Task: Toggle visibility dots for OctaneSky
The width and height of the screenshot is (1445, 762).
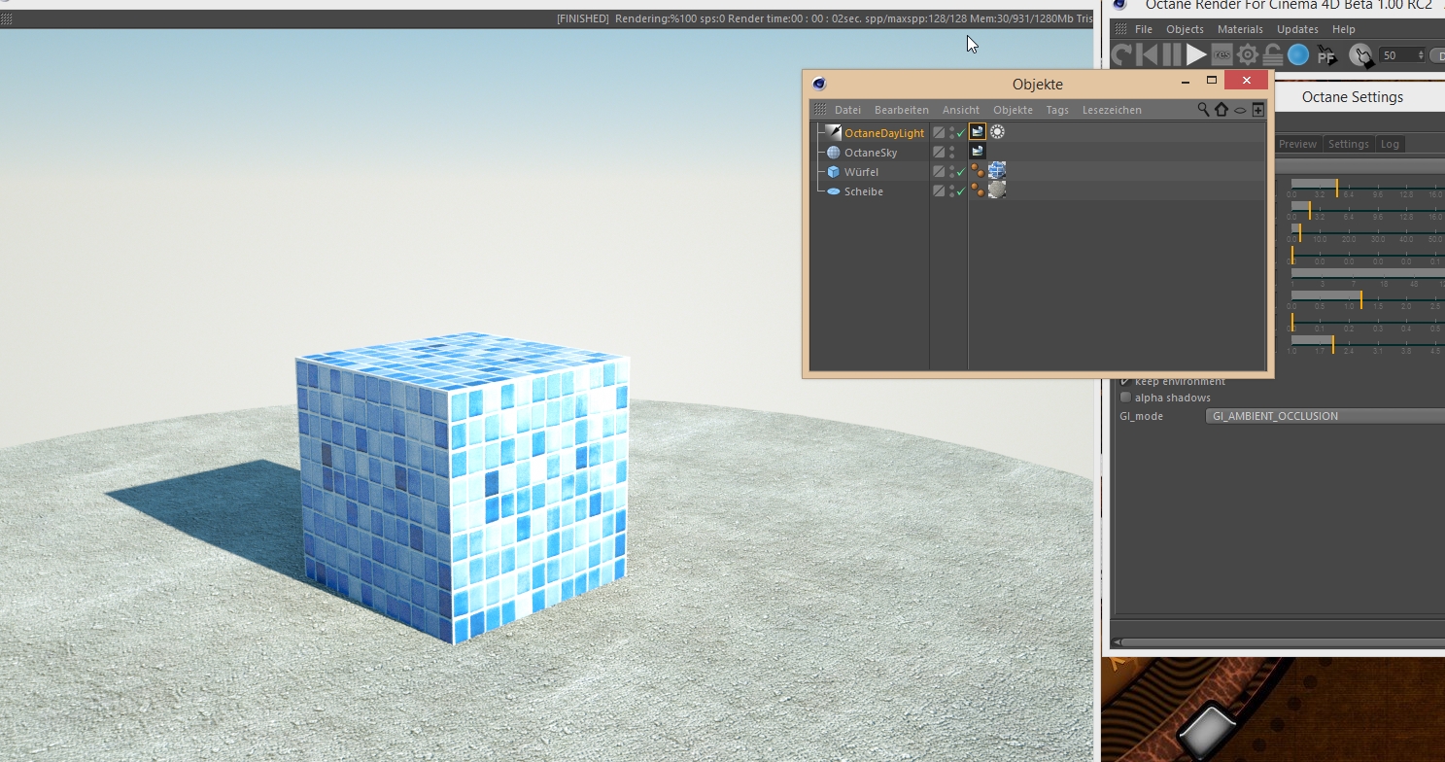Action: 951,153
